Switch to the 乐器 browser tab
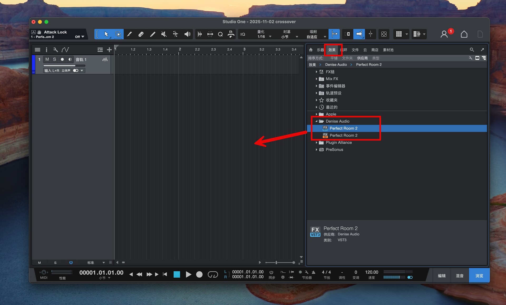506x305 pixels. pyautogui.click(x=320, y=50)
